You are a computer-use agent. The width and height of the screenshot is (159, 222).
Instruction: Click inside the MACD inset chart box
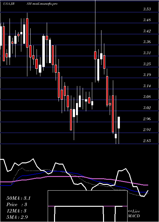[x=87, y=206]
